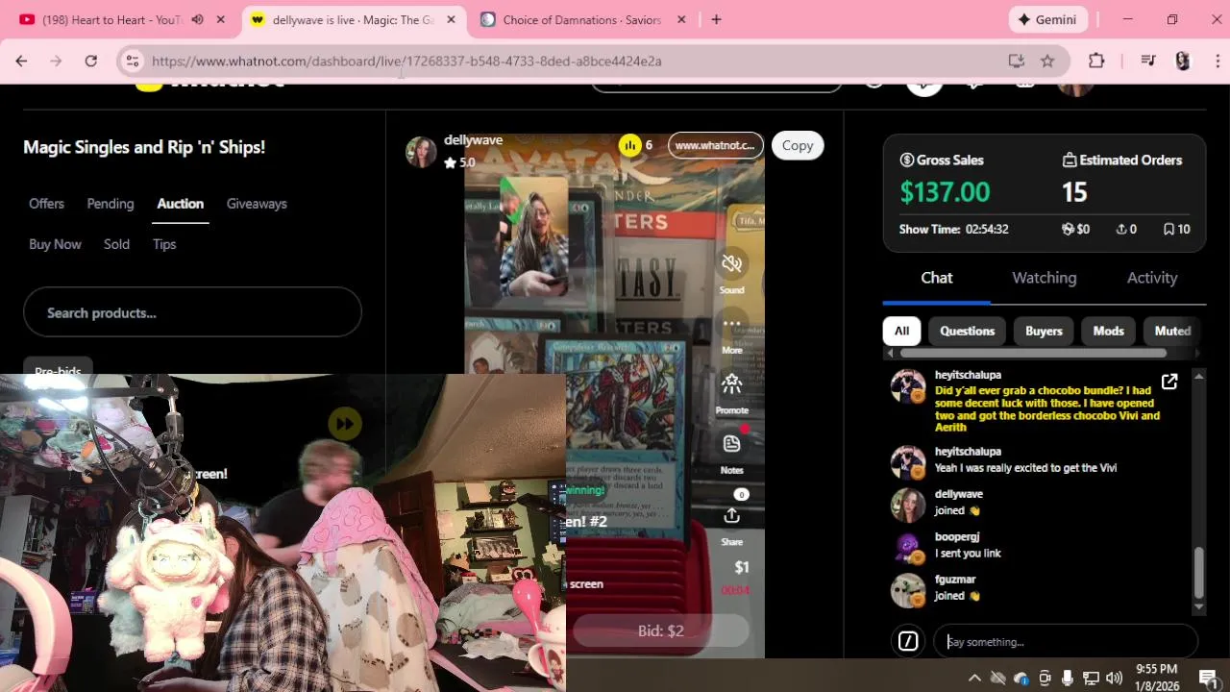
Task: Click the bookmark count icon showing 10
Action: [x=1168, y=229]
